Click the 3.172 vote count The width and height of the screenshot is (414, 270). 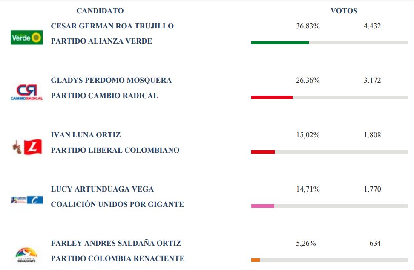coord(372,80)
